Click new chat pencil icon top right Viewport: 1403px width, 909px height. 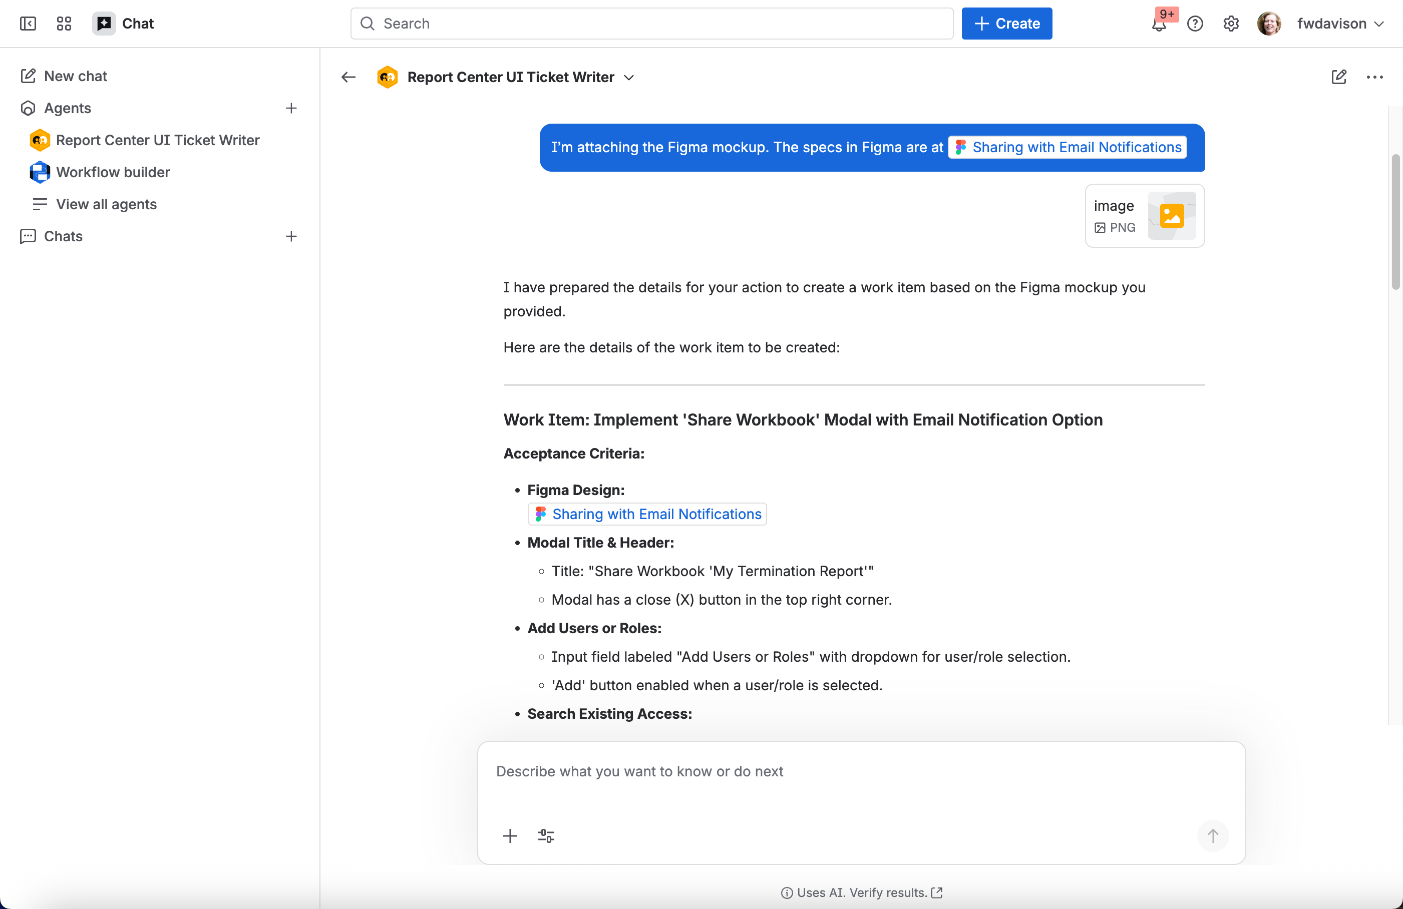pos(1338,77)
